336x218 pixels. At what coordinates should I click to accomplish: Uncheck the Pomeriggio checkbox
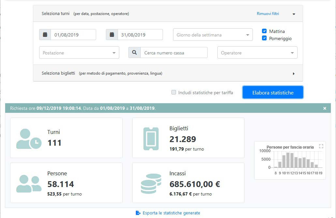264,38
